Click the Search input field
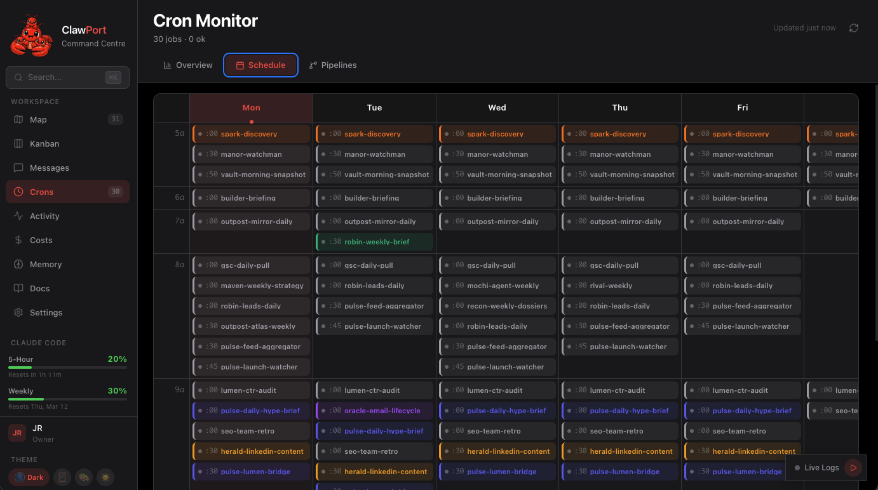 click(x=64, y=77)
